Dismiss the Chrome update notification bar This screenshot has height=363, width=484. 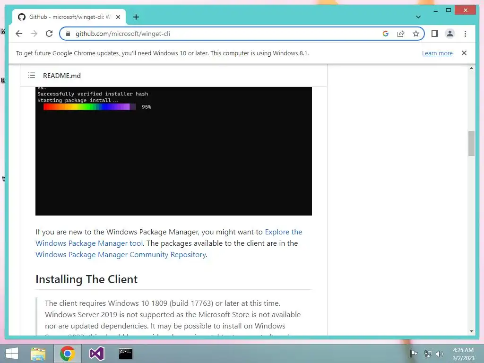pos(464,53)
